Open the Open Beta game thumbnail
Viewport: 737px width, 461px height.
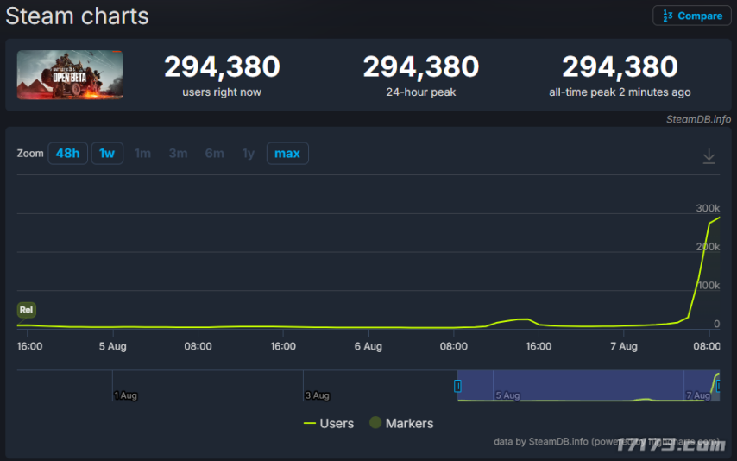70,75
